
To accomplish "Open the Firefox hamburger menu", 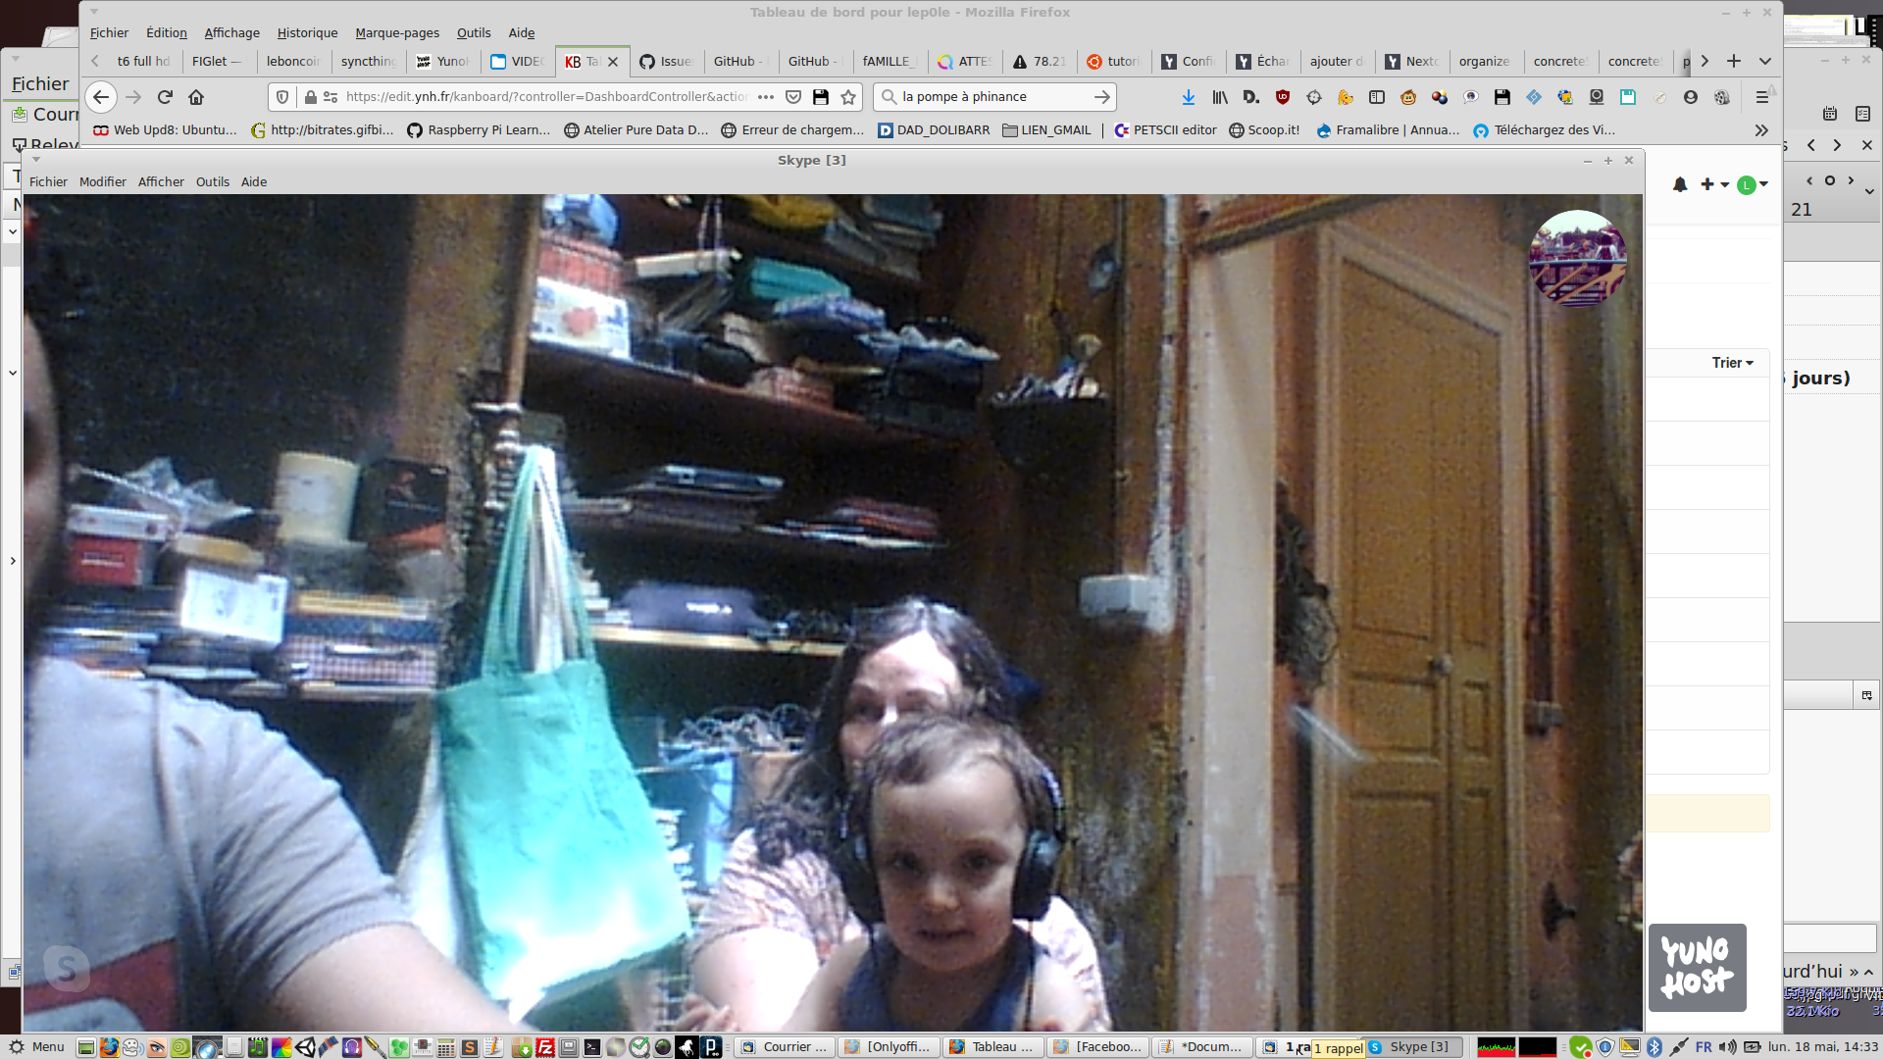I will point(1761,97).
